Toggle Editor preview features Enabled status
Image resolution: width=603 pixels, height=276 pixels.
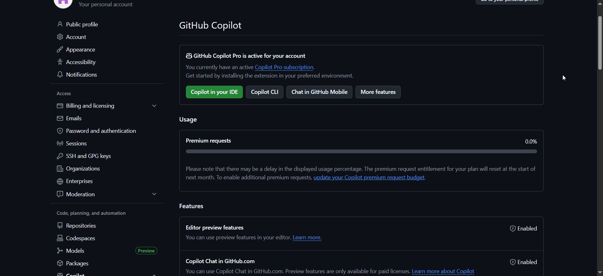coord(523,229)
